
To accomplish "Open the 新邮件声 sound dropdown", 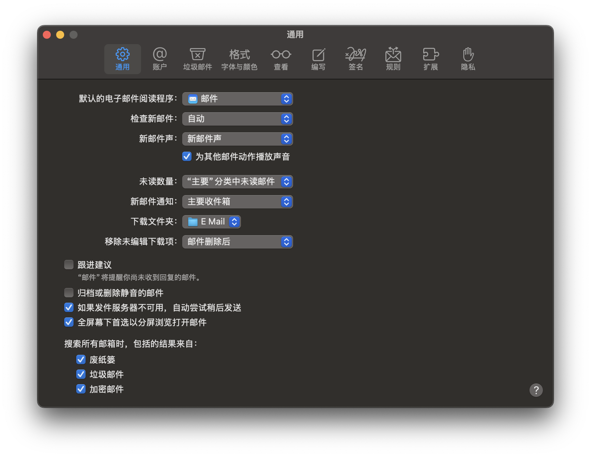I will (x=237, y=139).
